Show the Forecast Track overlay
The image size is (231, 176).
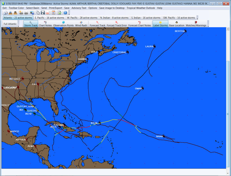pos(97,24)
